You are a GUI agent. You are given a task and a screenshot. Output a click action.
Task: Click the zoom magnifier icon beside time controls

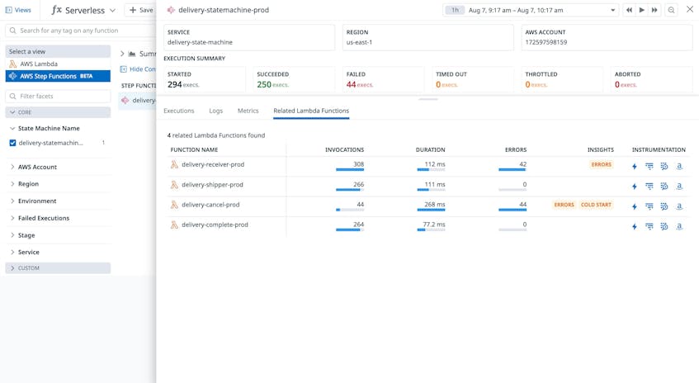(671, 10)
